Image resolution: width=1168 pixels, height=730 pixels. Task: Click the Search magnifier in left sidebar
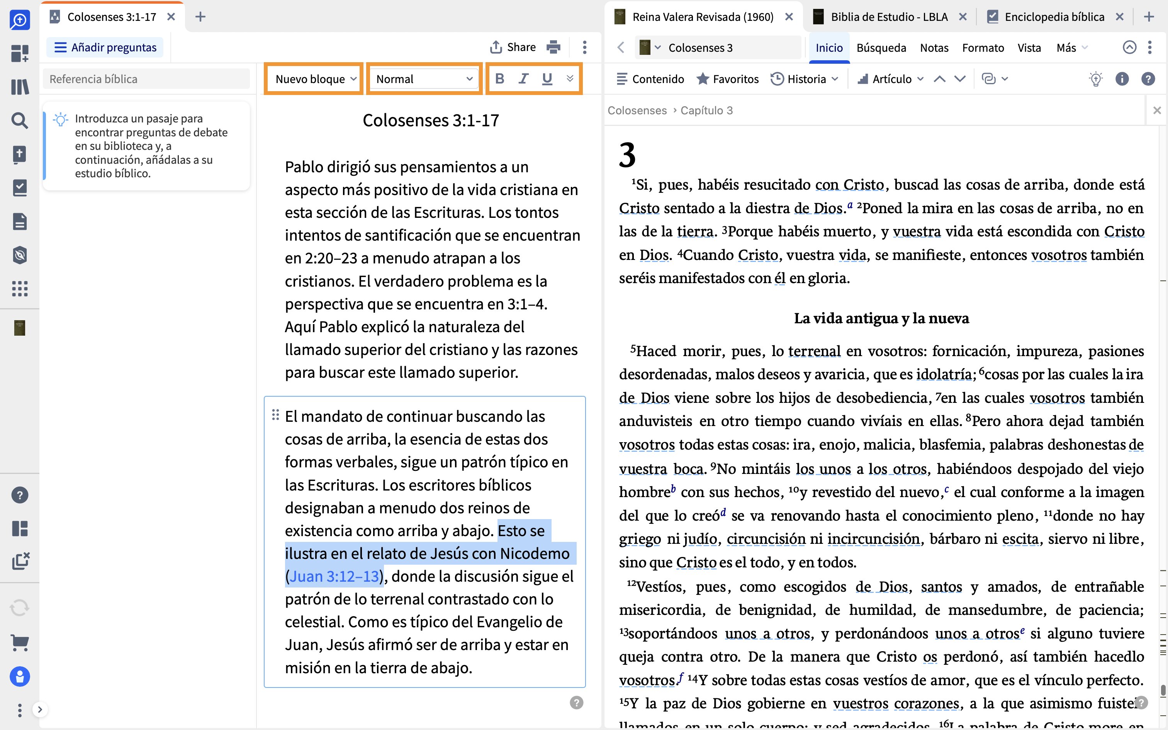(20, 121)
